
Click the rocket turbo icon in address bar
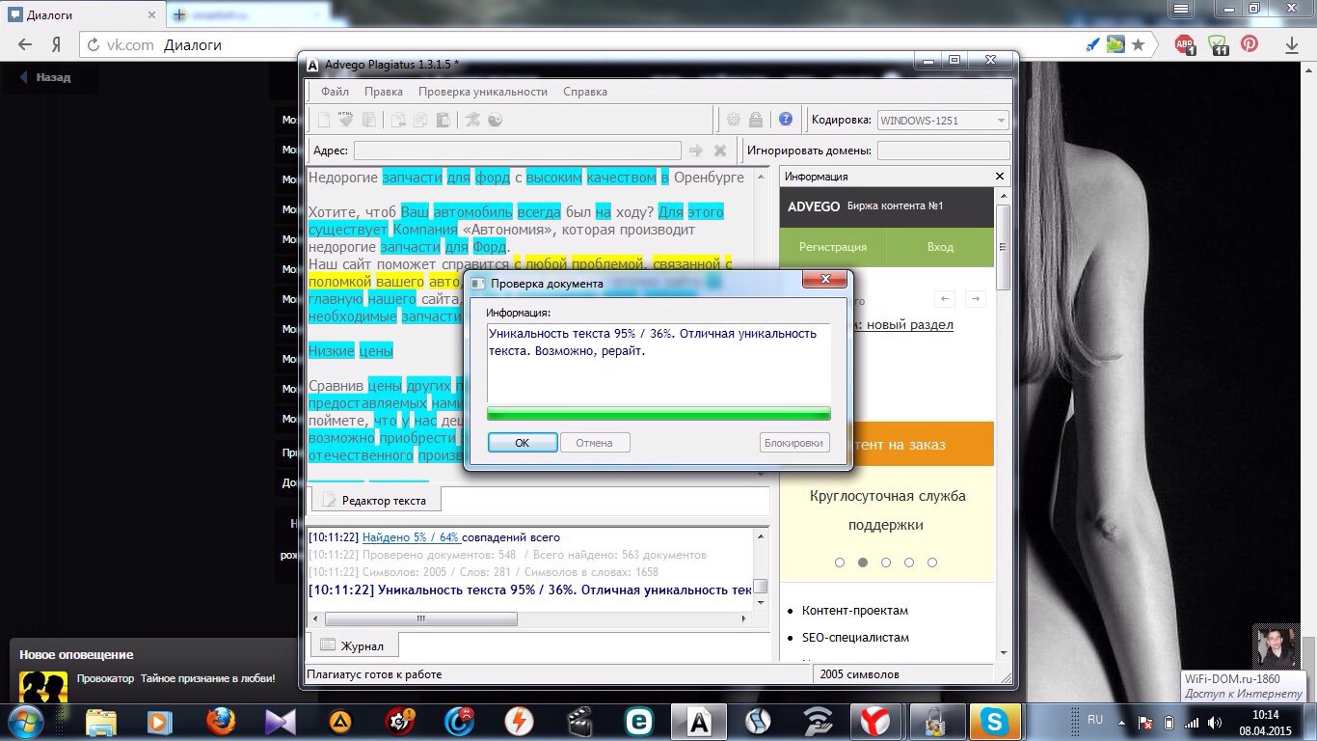tap(1092, 44)
